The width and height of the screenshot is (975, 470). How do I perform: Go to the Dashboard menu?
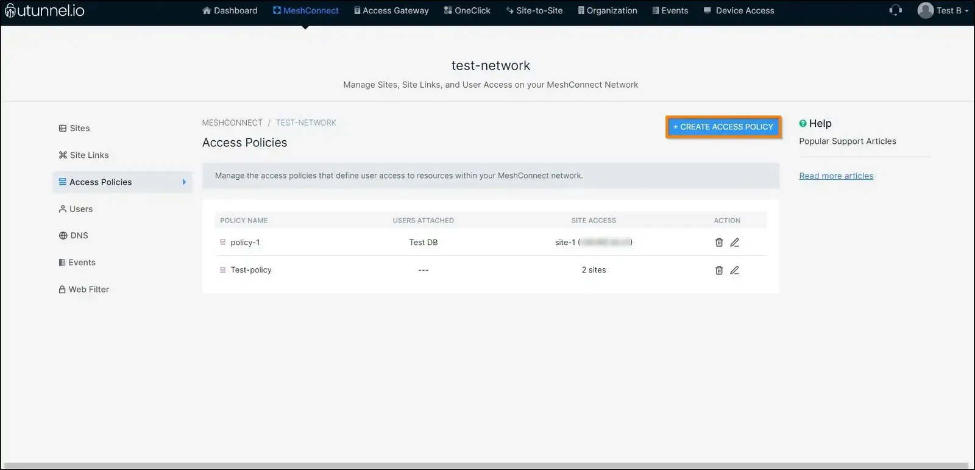coord(230,10)
